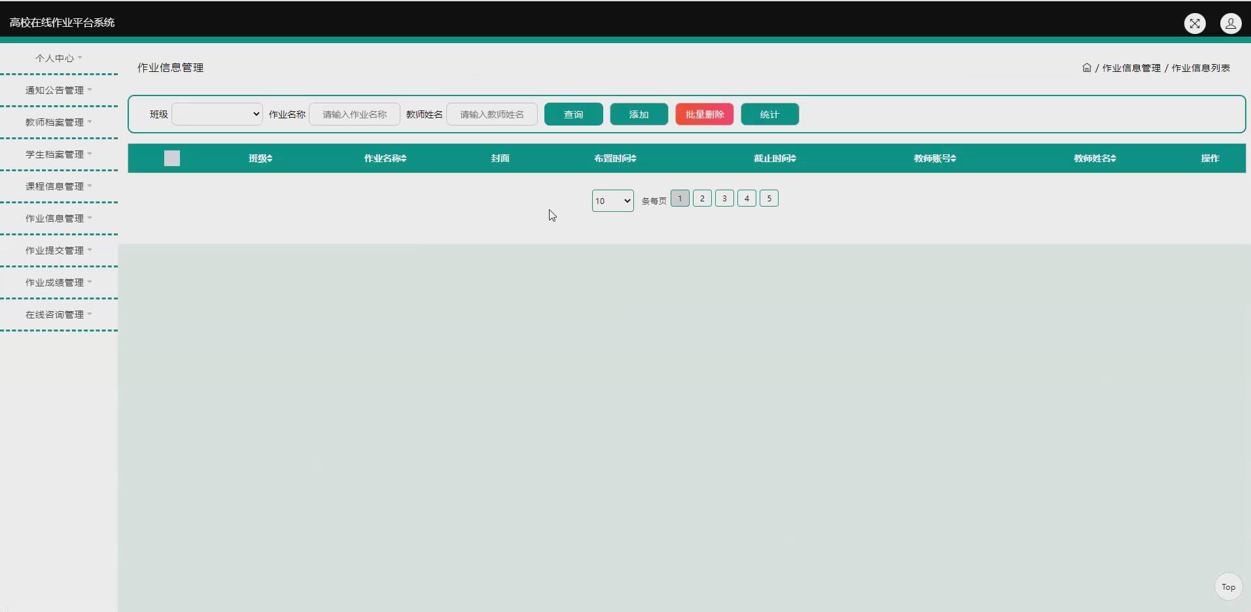Sort table by 班级 column header

tap(260, 158)
